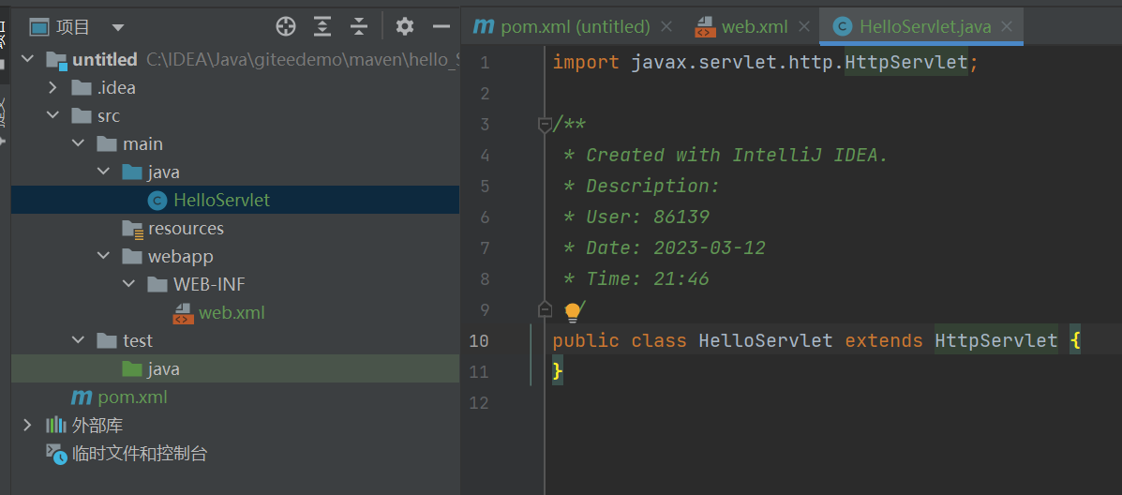This screenshot has width=1122, height=495.
Task: Select the green java folder under test
Action: point(234,368)
